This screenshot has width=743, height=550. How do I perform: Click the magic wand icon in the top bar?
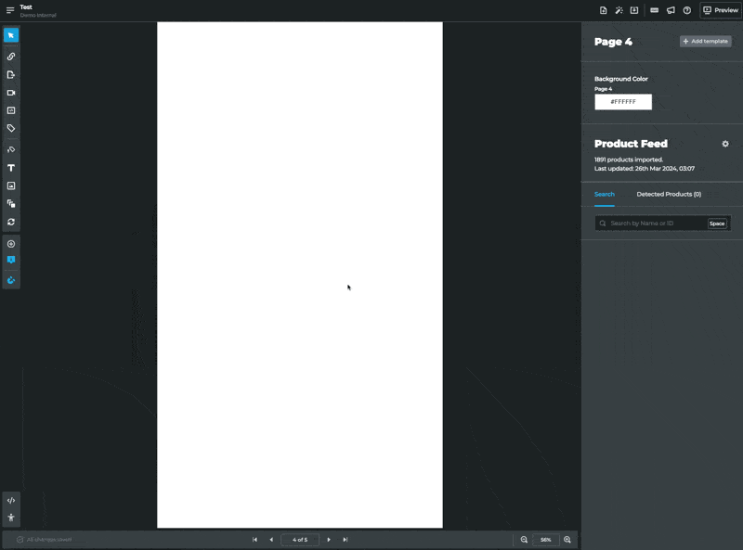click(x=619, y=10)
